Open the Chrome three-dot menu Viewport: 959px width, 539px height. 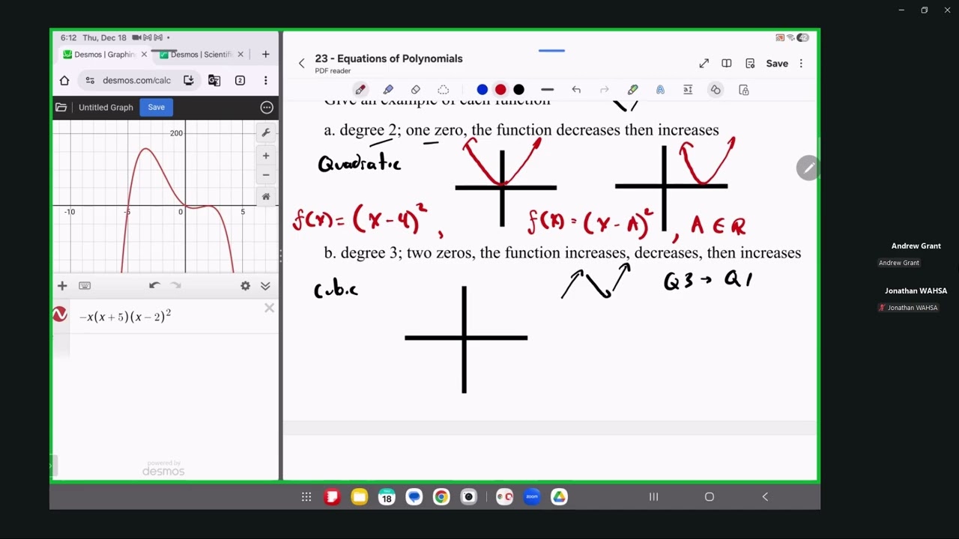pos(265,80)
